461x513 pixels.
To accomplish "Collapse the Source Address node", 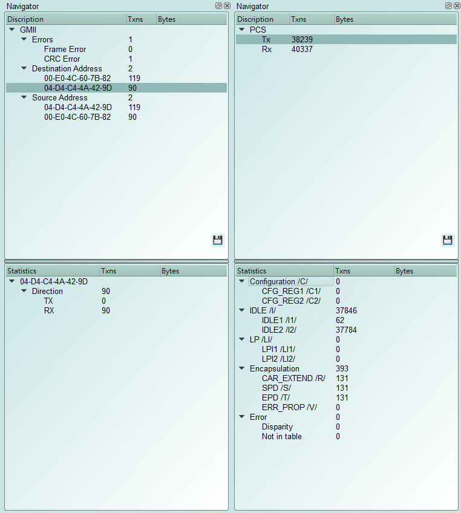I will pos(24,97).
